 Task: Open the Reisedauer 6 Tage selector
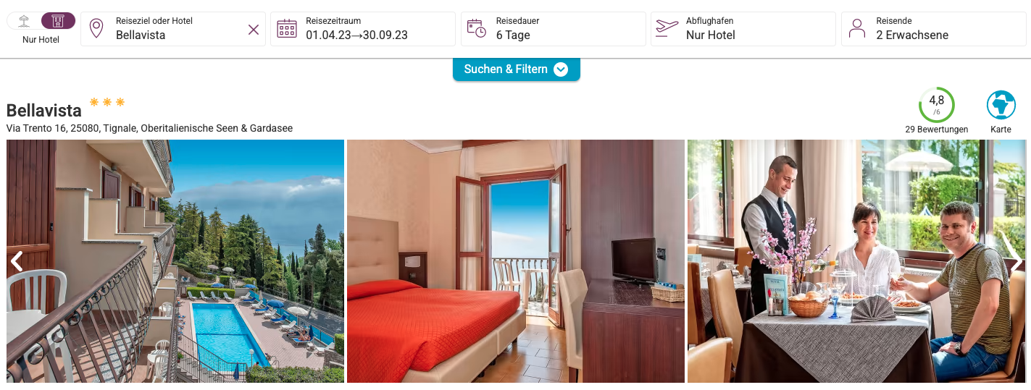[554, 29]
